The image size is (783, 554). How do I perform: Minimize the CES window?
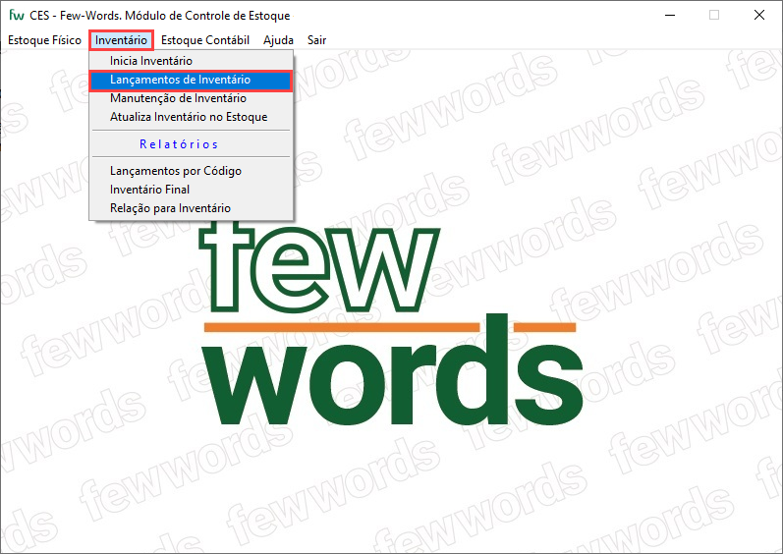pos(670,15)
